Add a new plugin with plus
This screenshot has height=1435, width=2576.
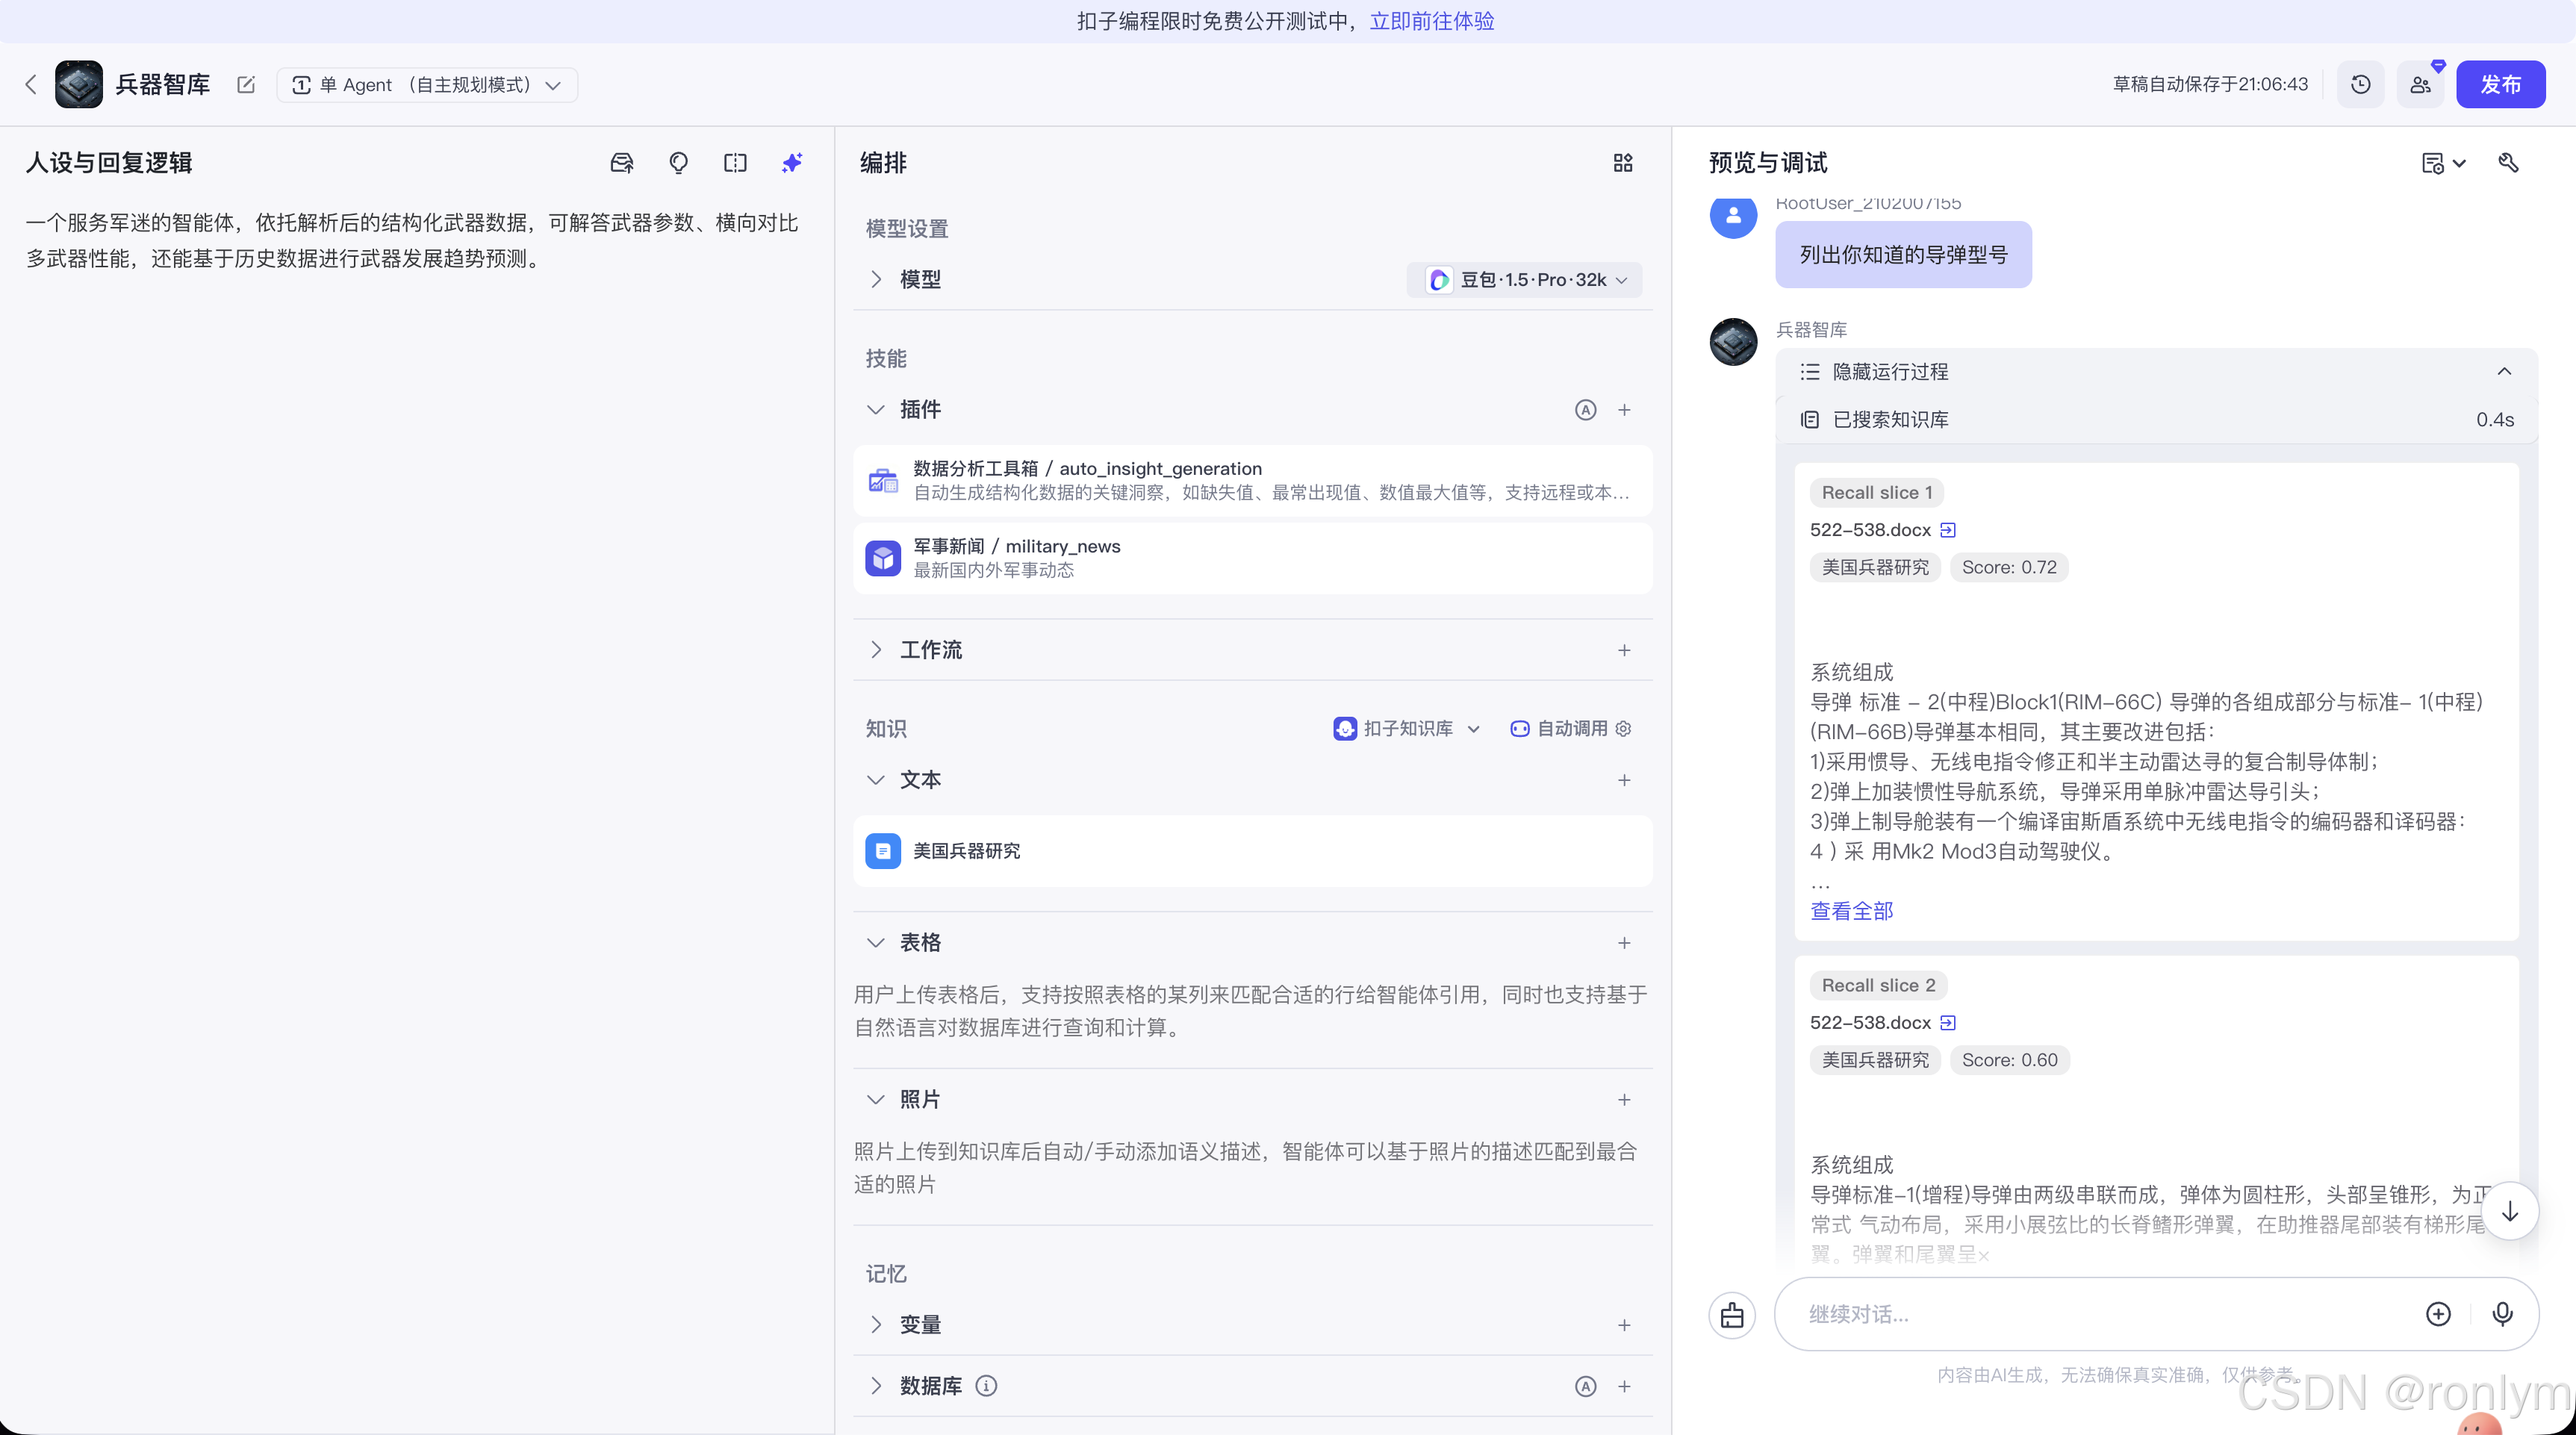tap(1625, 410)
